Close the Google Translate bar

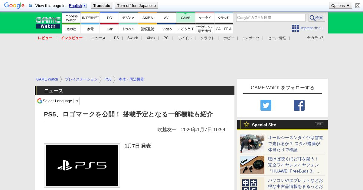tap(358, 5)
